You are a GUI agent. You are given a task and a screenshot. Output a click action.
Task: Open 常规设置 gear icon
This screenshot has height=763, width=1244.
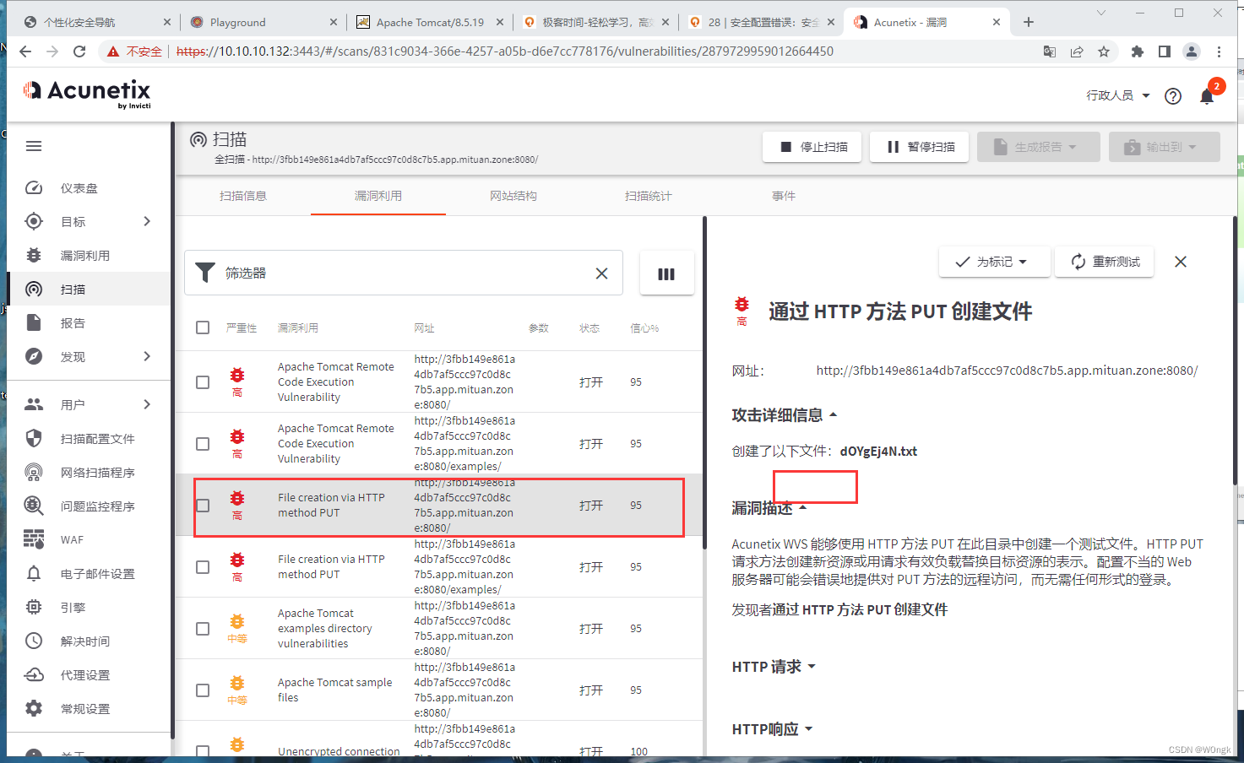point(34,708)
